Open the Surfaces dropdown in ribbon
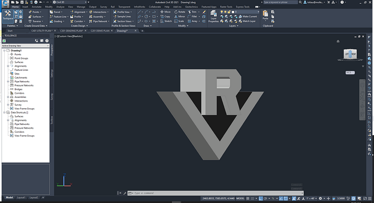Viewport: 374px width, 203px height. [x=36, y=17]
